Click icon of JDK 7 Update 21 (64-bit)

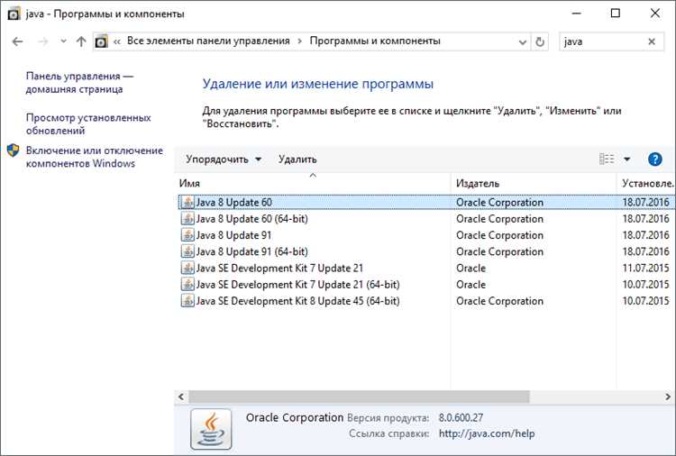[187, 285]
